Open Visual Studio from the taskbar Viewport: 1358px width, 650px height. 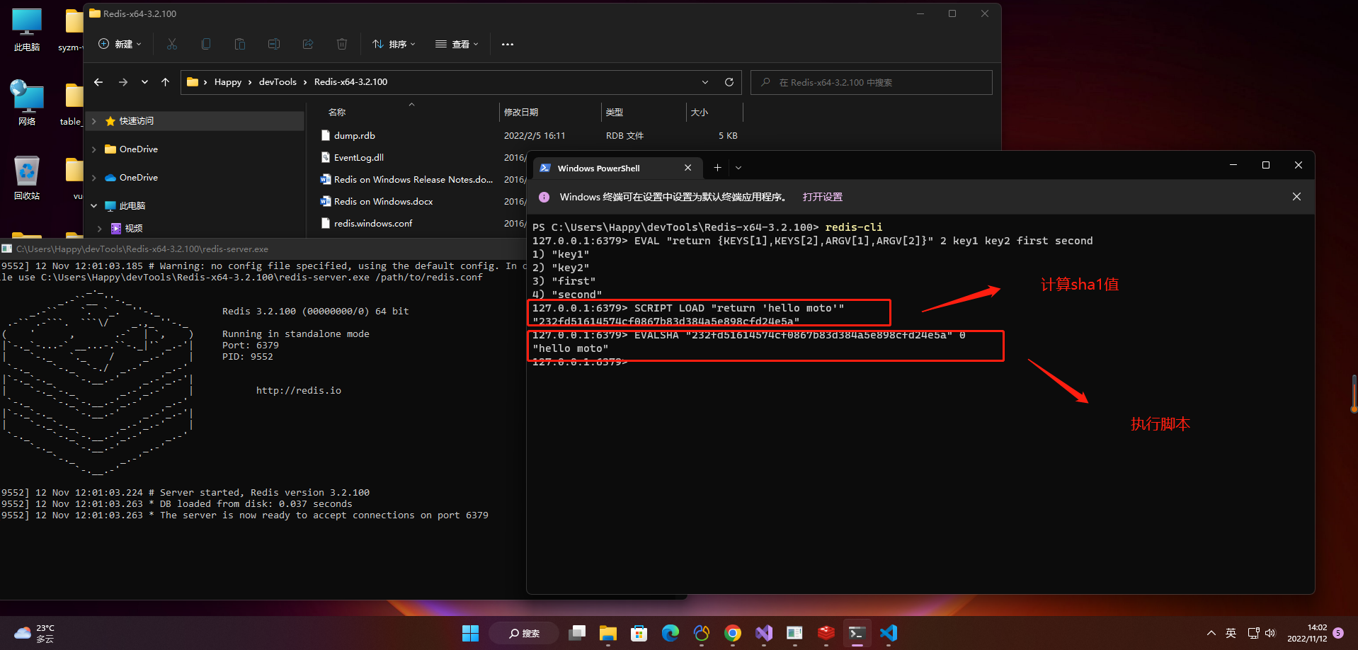pos(764,633)
